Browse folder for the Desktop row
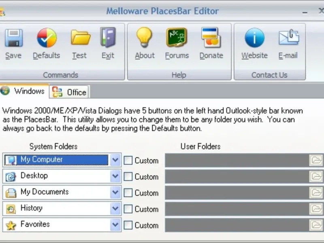This screenshot has height=243, width=324. point(316,176)
